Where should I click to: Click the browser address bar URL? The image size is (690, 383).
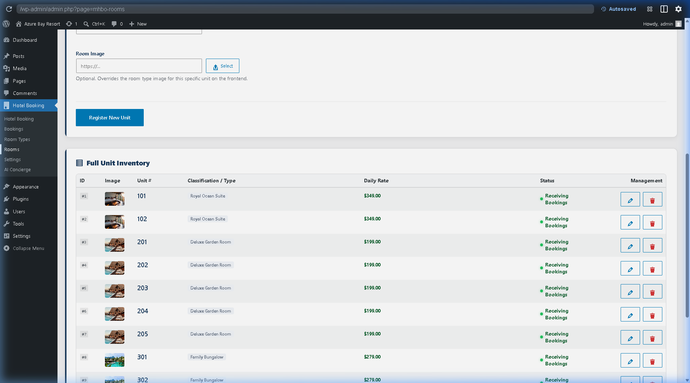click(305, 9)
